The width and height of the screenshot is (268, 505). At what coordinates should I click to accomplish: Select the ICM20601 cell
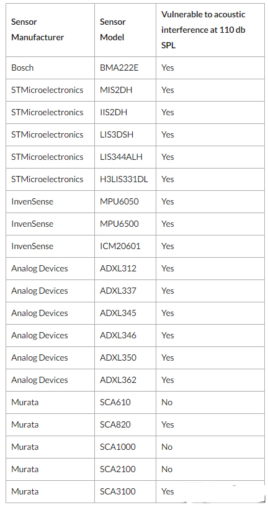point(120,246)
